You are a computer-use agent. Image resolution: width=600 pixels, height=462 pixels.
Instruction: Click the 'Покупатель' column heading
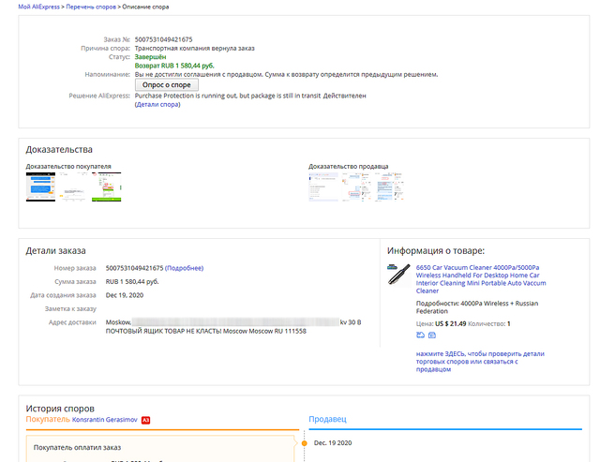(48, 419)
